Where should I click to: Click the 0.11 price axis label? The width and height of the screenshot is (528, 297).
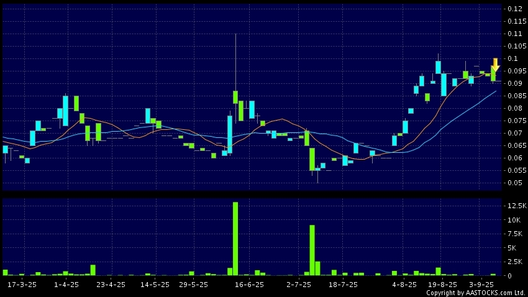click(x=515, y=34)
